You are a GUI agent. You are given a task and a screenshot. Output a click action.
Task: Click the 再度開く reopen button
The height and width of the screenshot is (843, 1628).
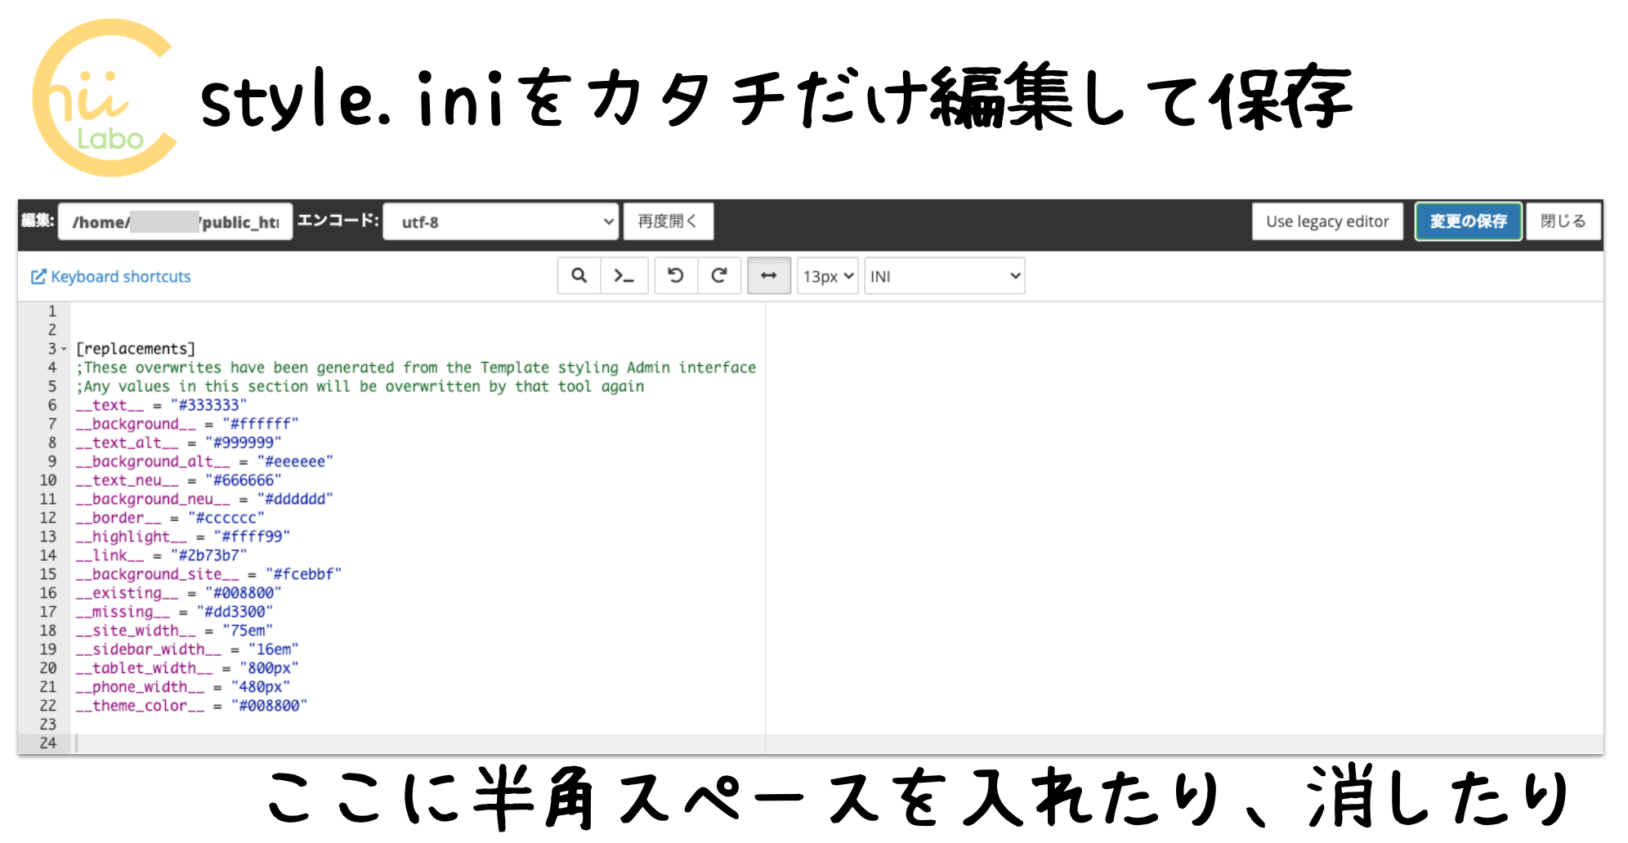click(668, 221)
